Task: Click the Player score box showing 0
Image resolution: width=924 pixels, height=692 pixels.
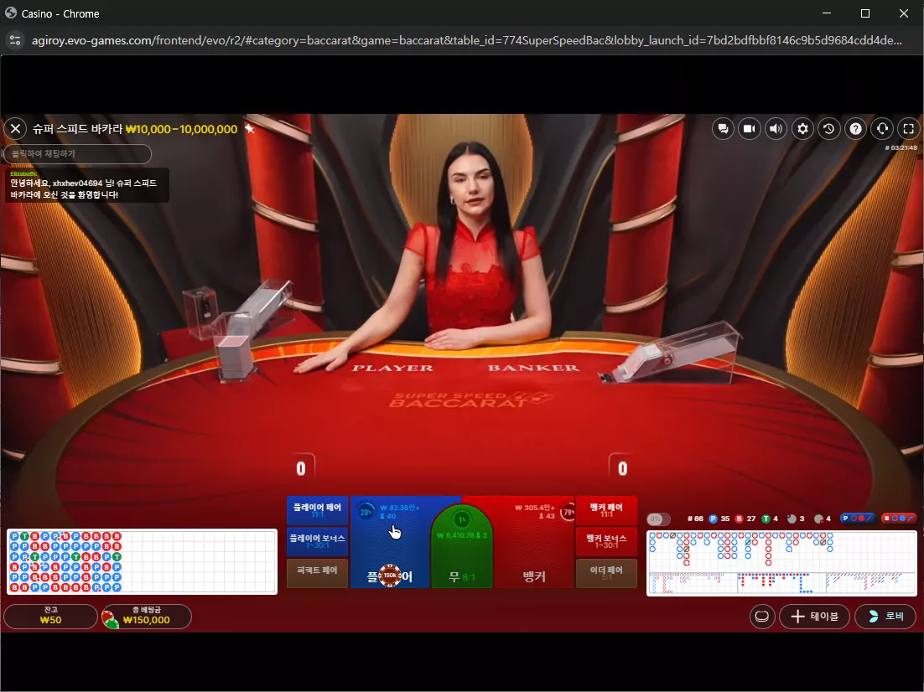Action: 300,468
